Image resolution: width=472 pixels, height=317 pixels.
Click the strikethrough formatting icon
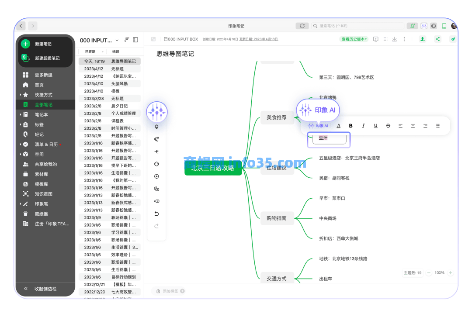tap(388, 126)
